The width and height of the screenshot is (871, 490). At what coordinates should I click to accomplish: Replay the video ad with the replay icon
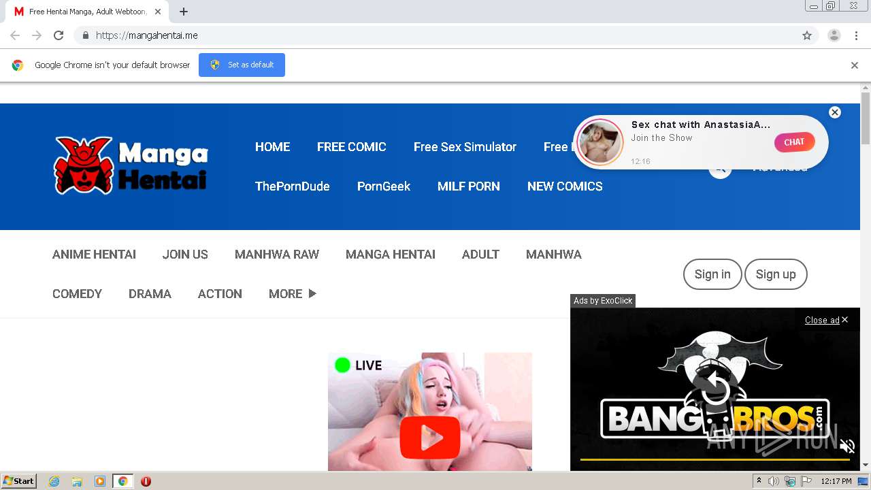715,389
